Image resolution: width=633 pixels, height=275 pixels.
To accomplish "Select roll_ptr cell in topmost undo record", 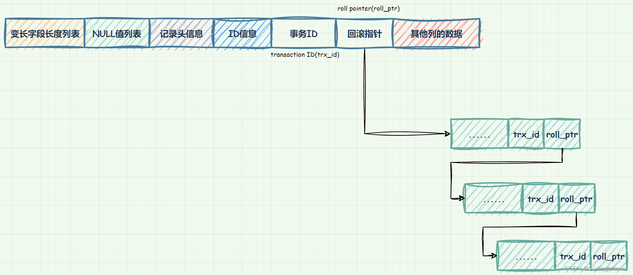I will point(562,134).
